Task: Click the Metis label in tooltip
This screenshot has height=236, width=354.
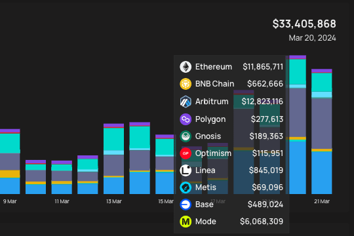Action: coord(206,187)
